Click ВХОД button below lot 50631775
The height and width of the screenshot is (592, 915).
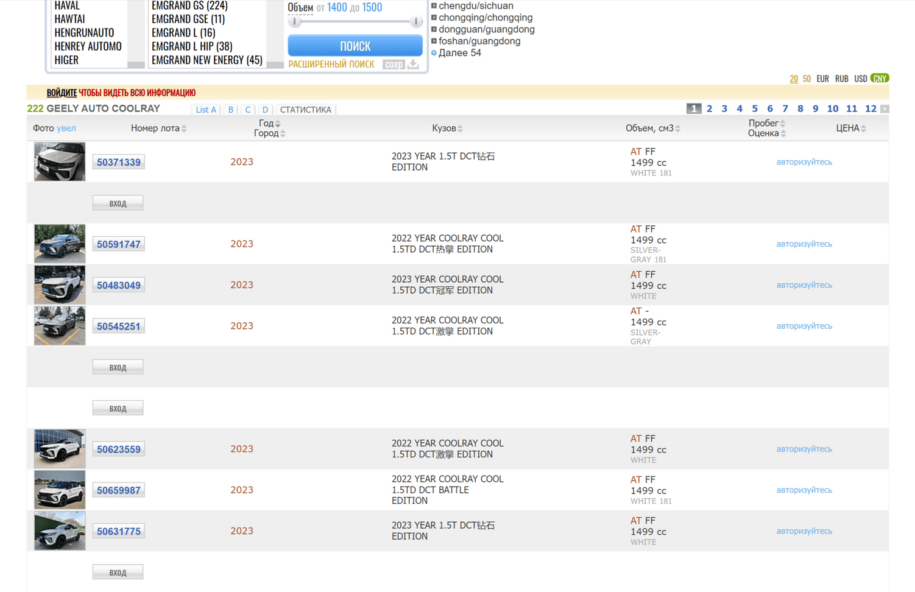(x=118, y=573)
